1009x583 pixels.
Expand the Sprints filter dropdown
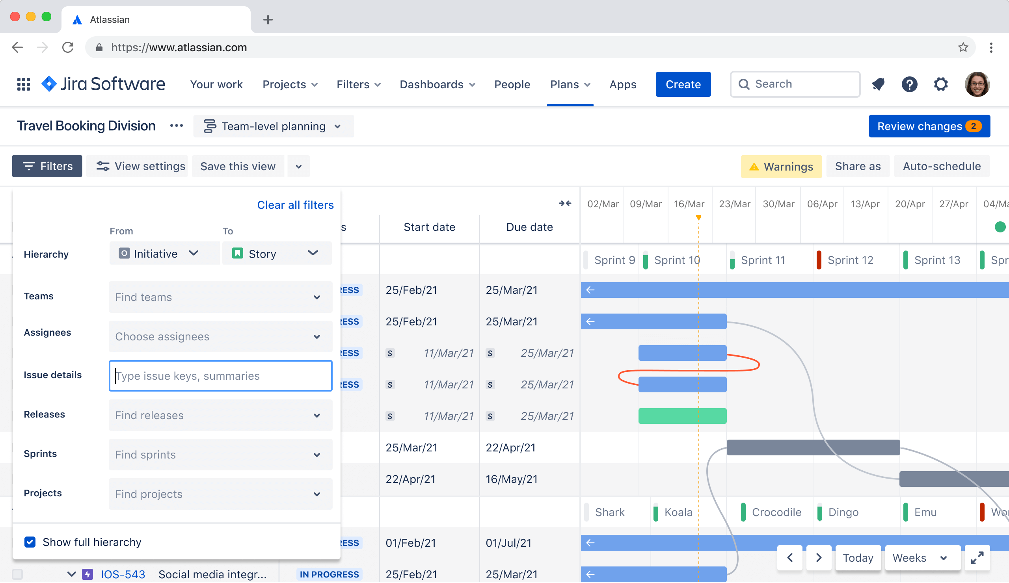pyautogui.click(x=316, y=455)
